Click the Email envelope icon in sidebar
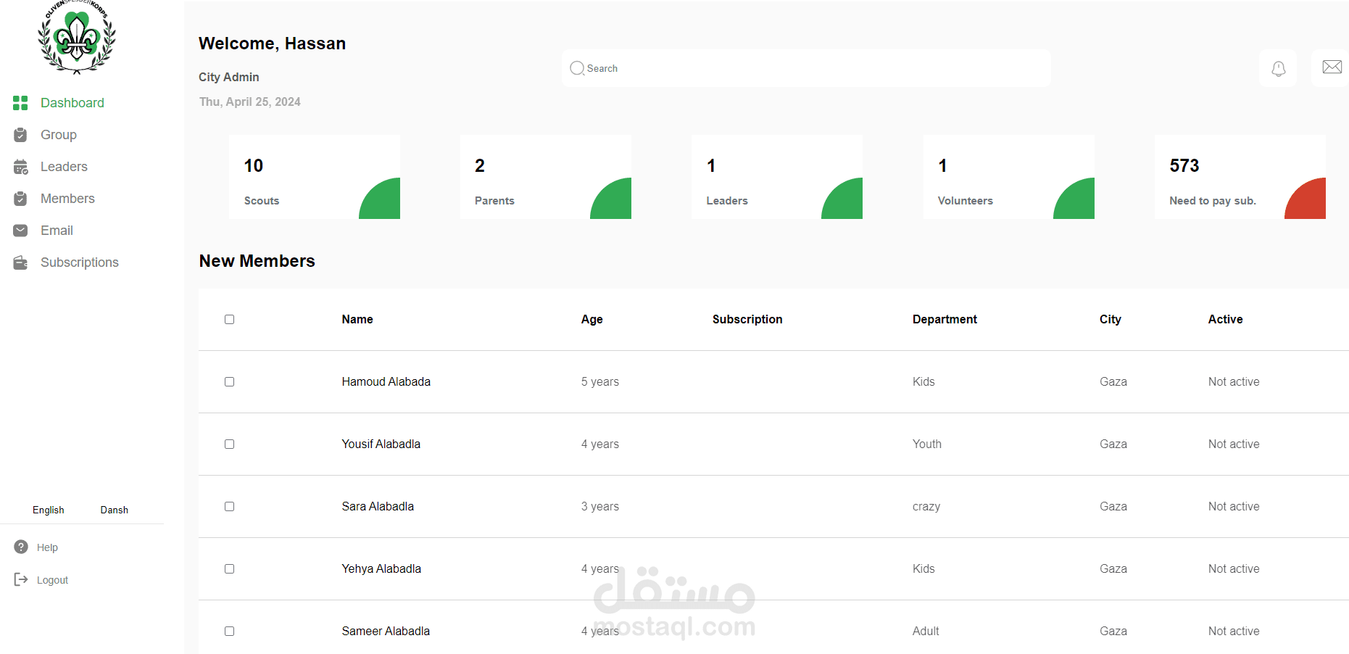Viewport: 1349px width, 654px height. [20, 231]
